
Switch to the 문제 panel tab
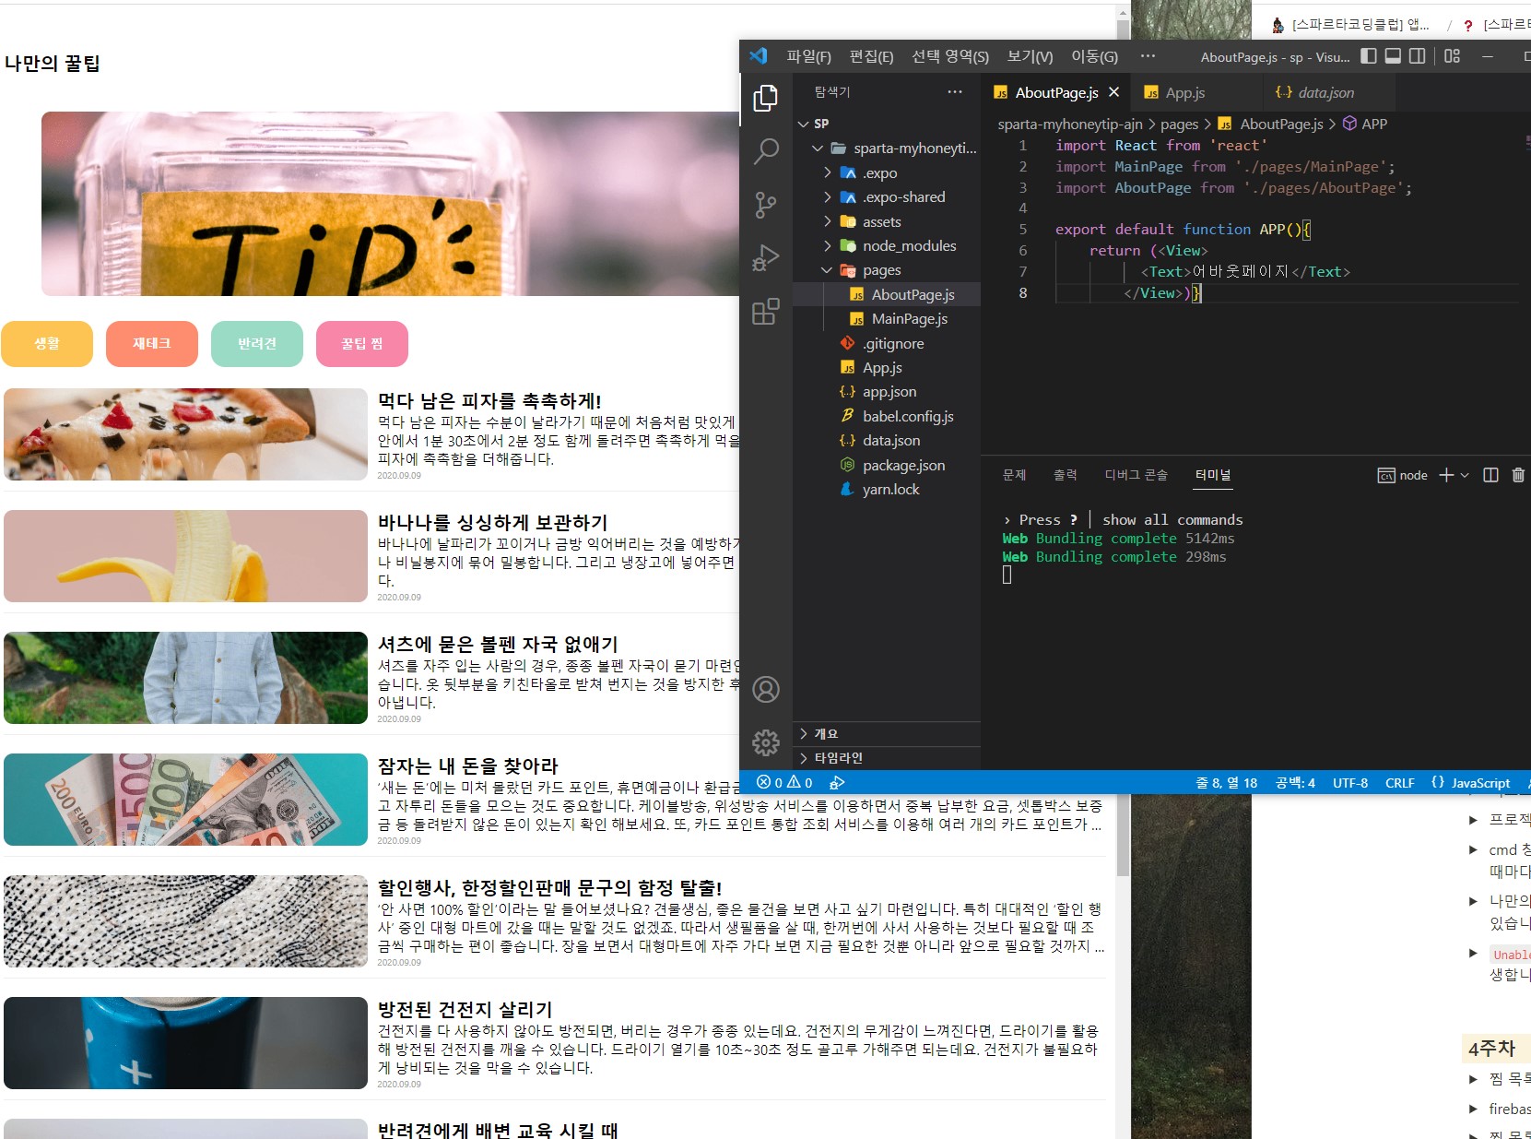(x=1014, y=475)
